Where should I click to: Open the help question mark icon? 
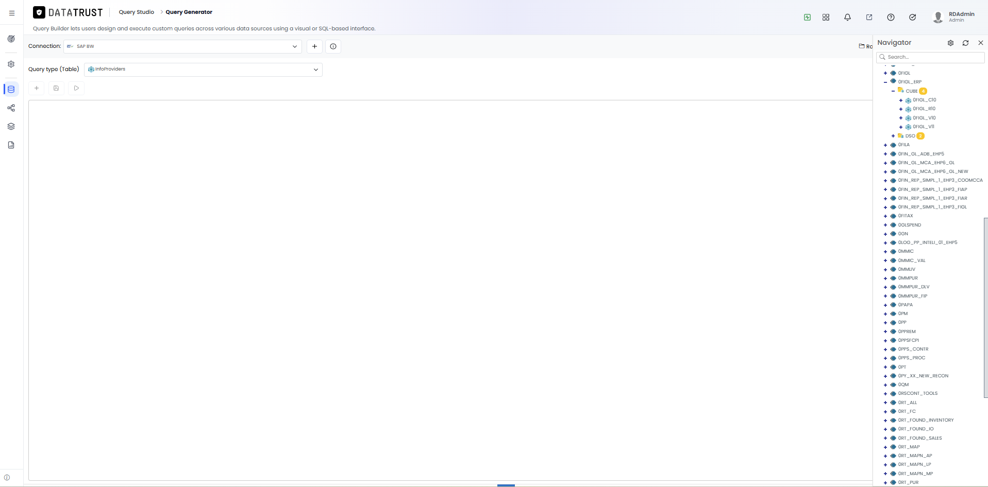coord(891,17)
